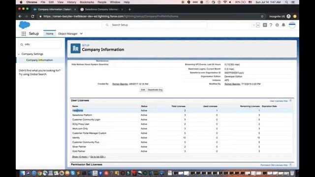Open the Bookmarks menu
Viewport: 315px width, 177px height.
click(87, 2)
